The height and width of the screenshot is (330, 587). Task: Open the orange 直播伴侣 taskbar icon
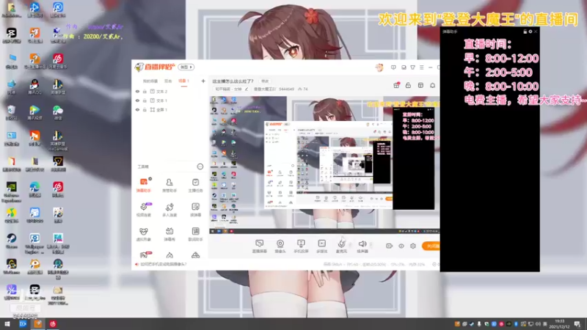pyautogui.click(x=38, y=323)
